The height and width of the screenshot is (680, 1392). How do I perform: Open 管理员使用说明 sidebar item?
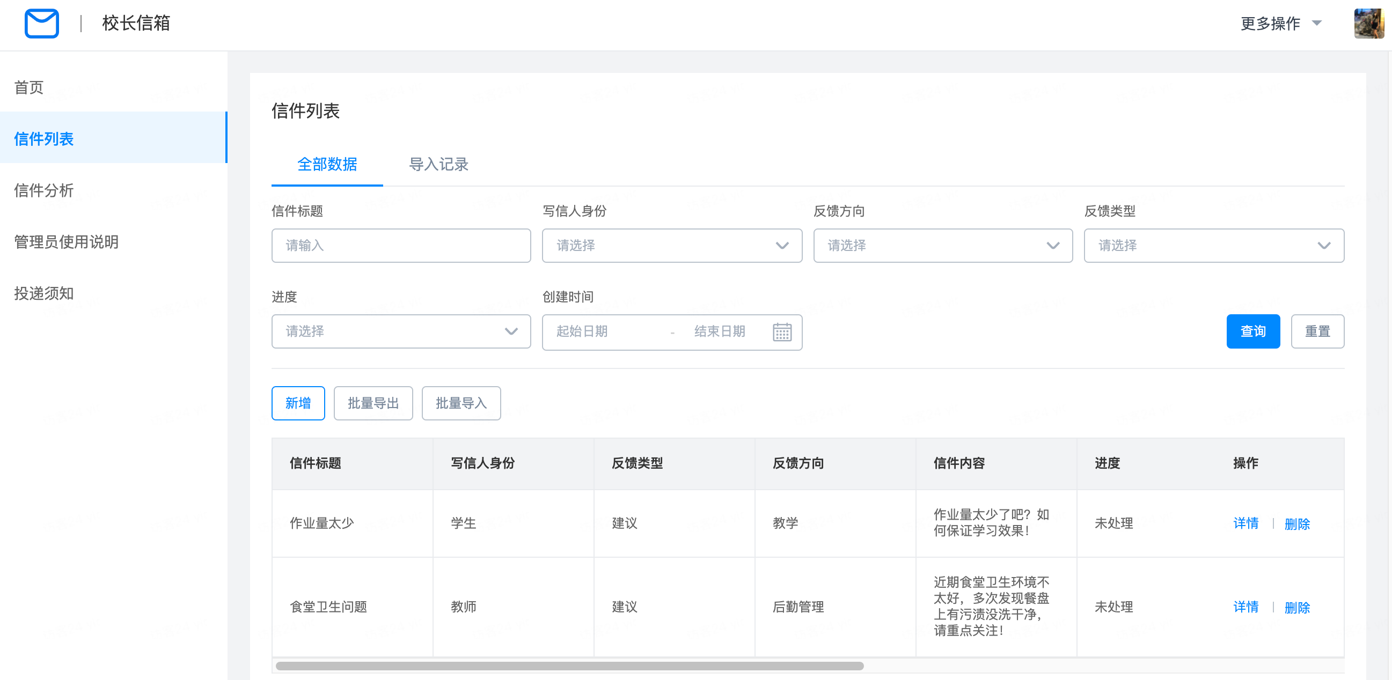[66, 242]
